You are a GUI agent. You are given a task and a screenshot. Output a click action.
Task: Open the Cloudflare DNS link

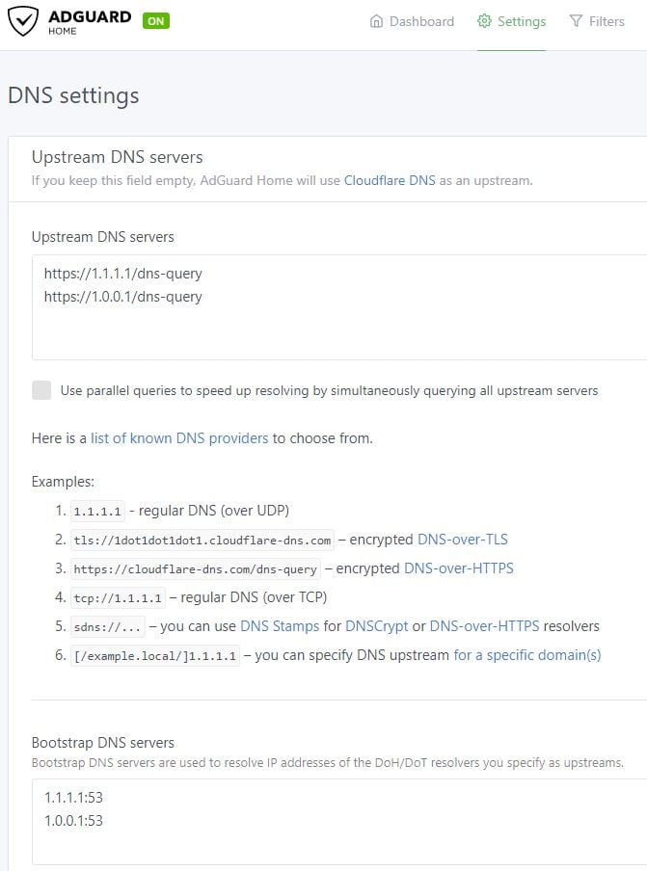point(390,180)
